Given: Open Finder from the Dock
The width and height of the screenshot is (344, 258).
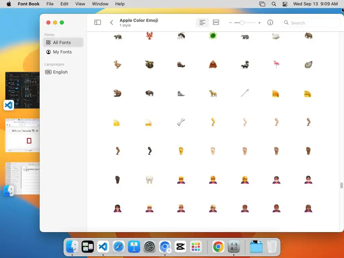Looking at the screenshot, I should click(72, 247).
